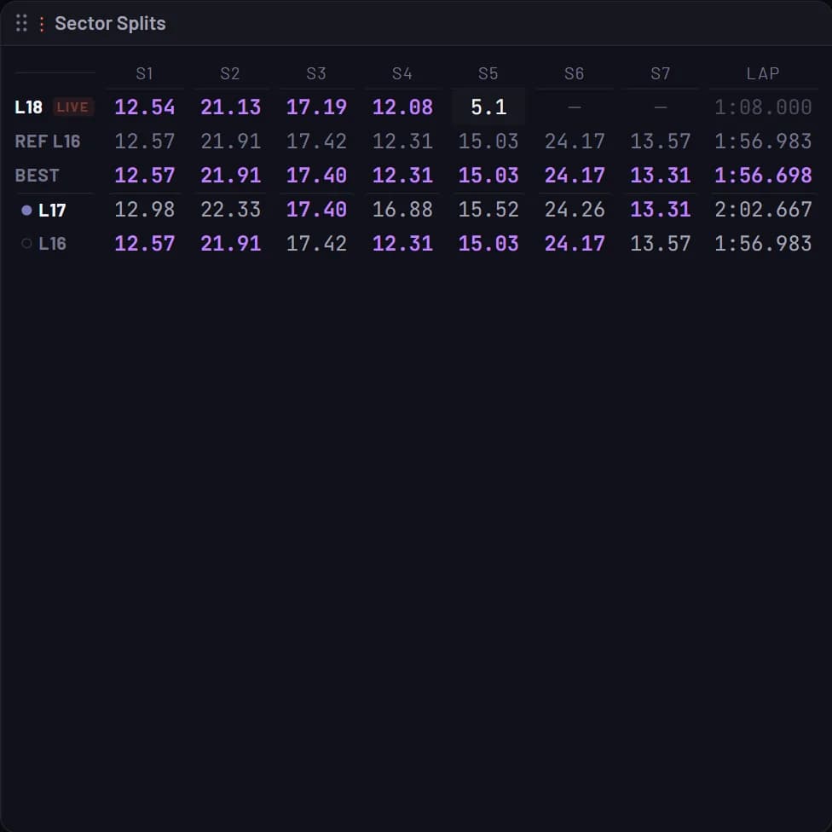Click the S5 column header

488,73
